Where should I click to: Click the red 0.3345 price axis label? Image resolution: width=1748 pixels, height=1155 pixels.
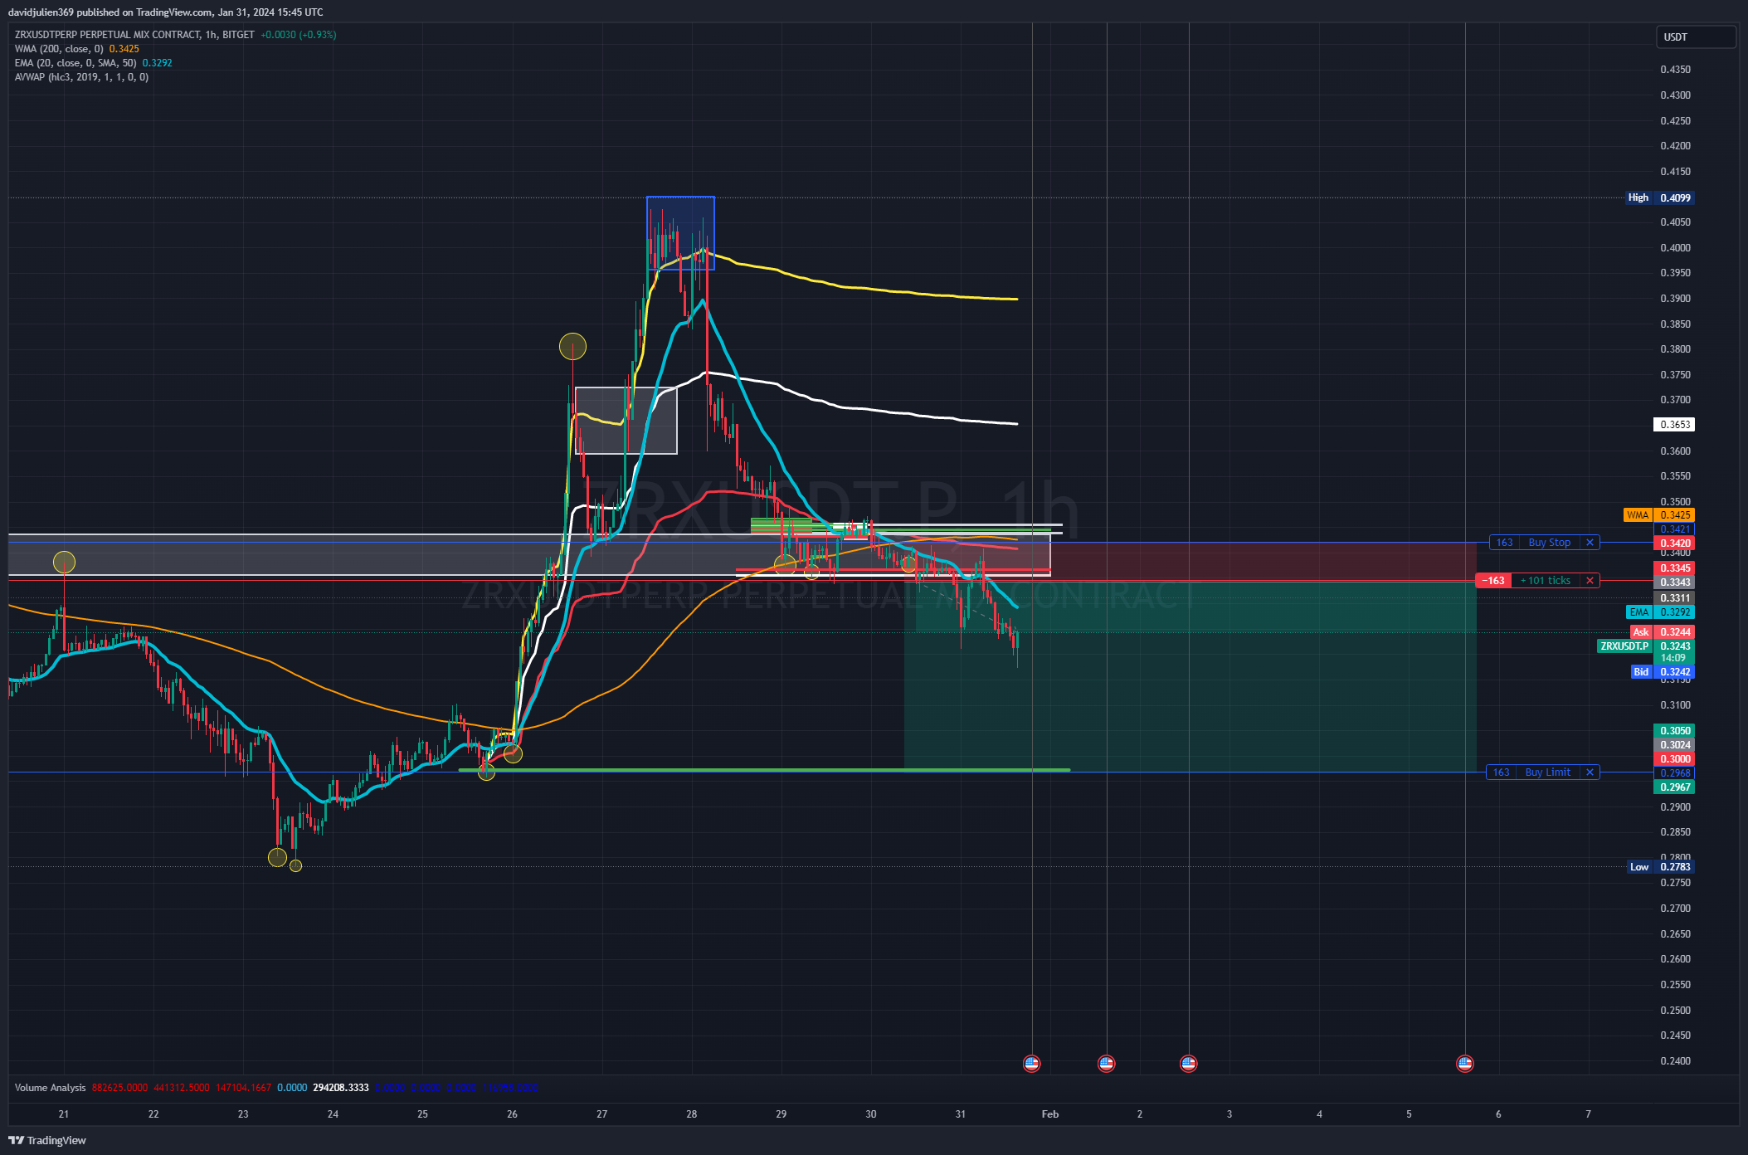click(x=1674, y=568)
